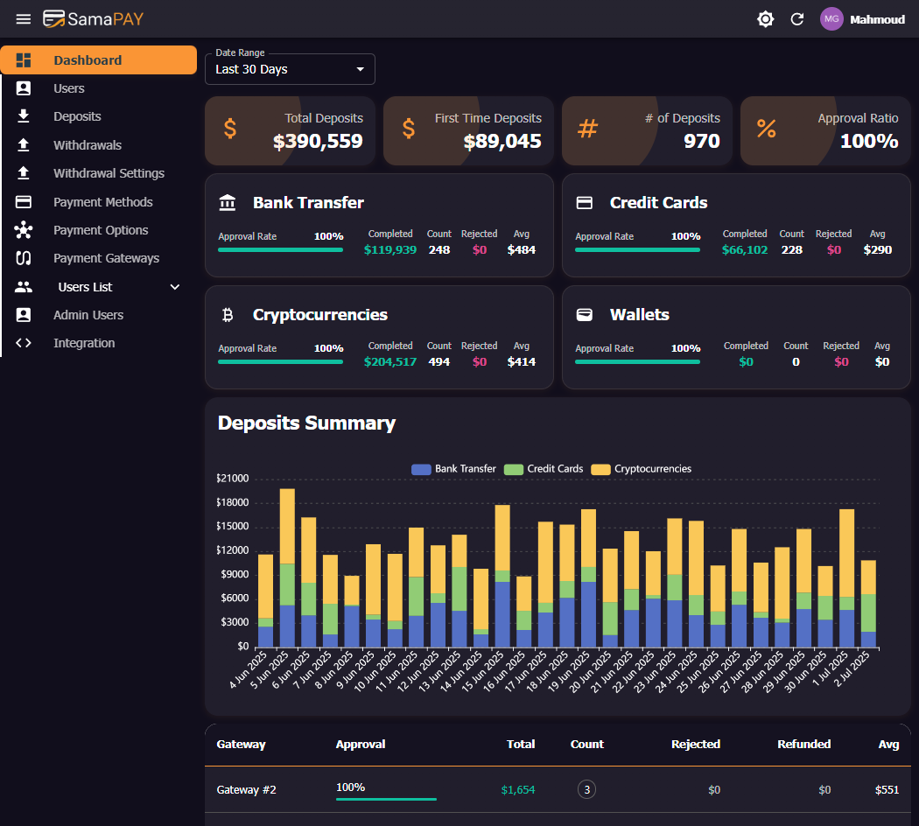Toggle Credit Cards series in chart legend
The width and height of the screenshot is (919, 826).
tap(544, 469)
